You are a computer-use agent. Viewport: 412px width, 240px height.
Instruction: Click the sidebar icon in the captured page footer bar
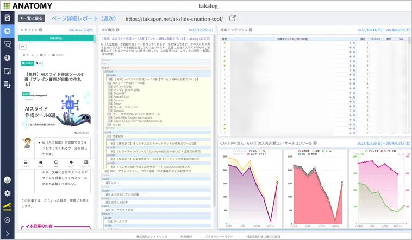pyautogui.click(x=86, y=164)
